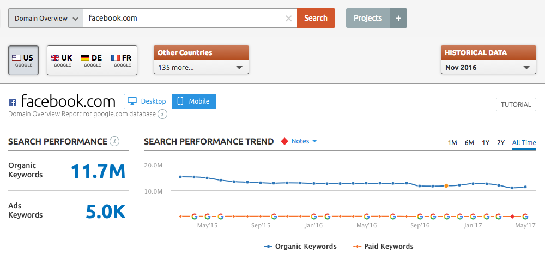545x258 pixels.
Task: Click the Google update icon above May'15
Action: tap(208, 217)
